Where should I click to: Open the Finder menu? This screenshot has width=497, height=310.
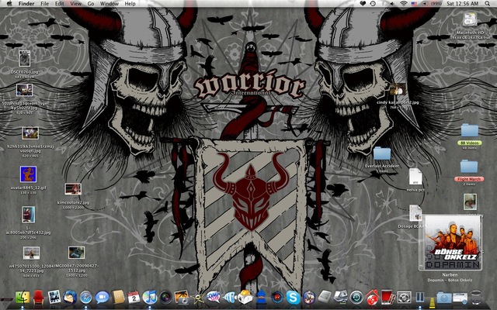click(x=26, y=3)
